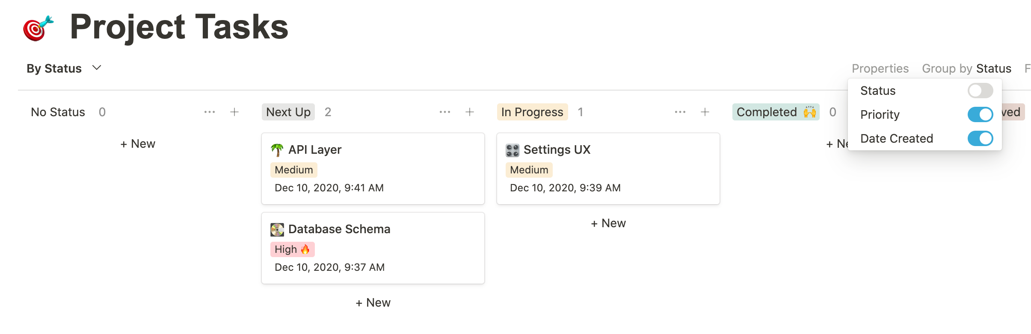
Task: Open the Group by Status dropdown
Action: pos(966,68)
